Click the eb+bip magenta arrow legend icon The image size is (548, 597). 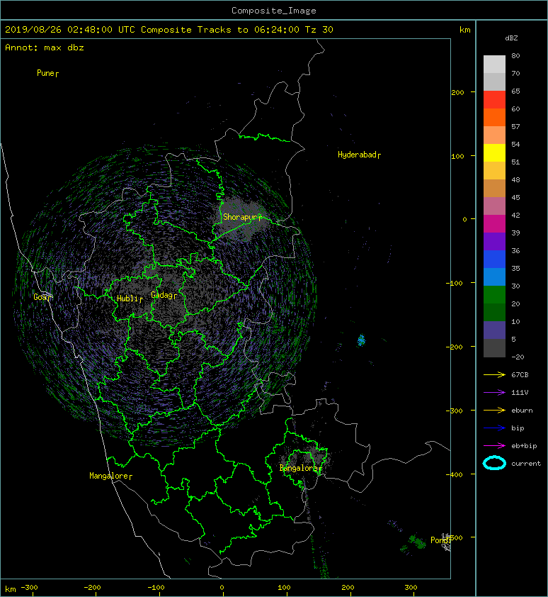pyautogui.click(x=494, y=446)
